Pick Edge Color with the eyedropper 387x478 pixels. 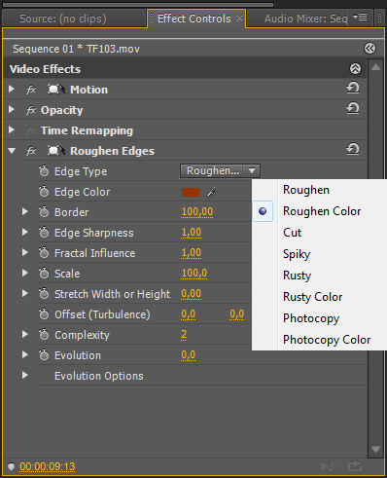pyautogui.click(x=212, y=192)
